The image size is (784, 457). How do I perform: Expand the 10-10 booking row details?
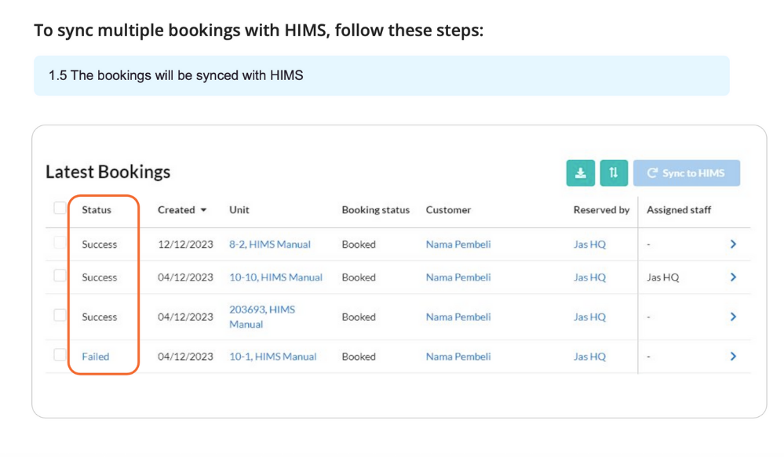(733, 277)
